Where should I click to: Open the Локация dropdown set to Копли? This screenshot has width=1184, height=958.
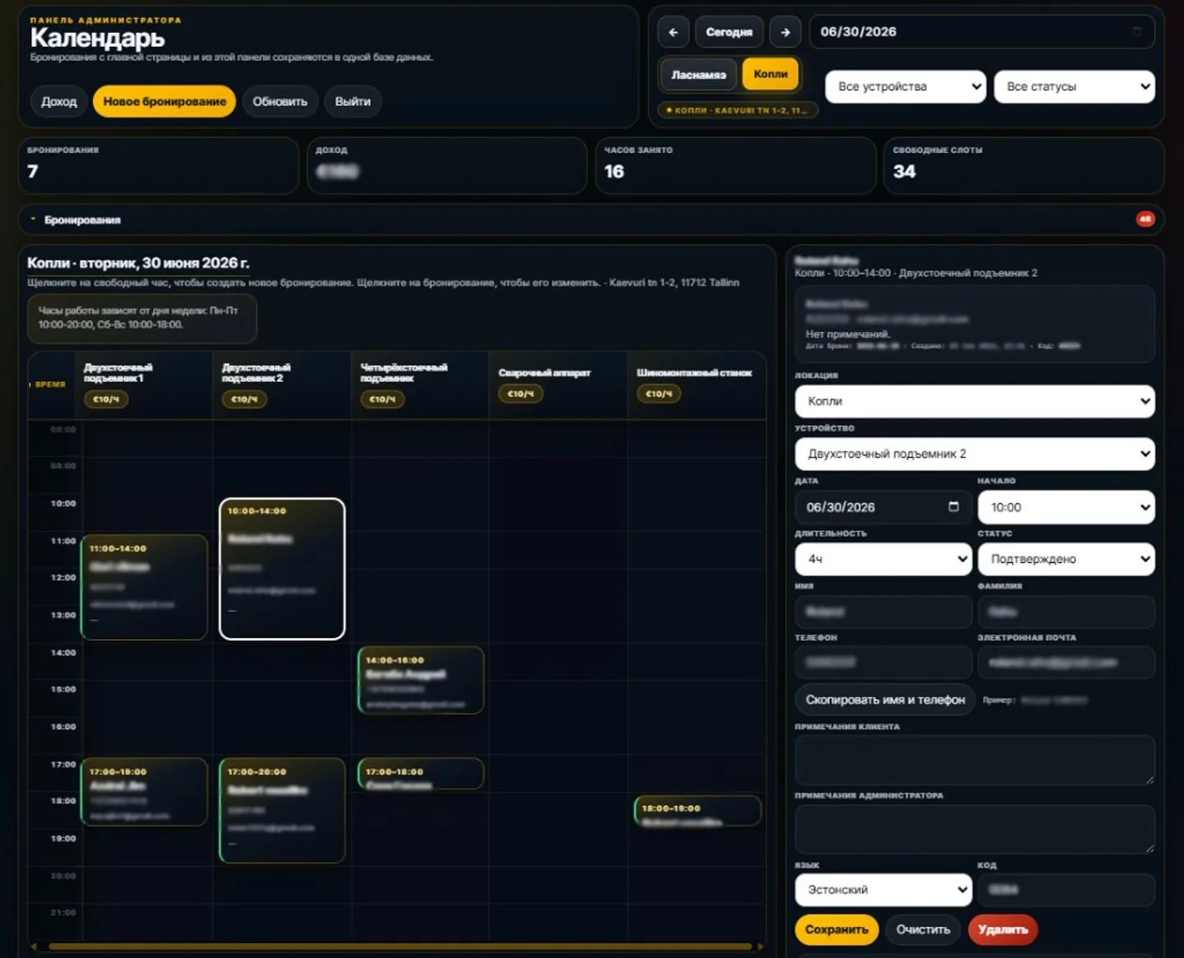tap(974, 401)
